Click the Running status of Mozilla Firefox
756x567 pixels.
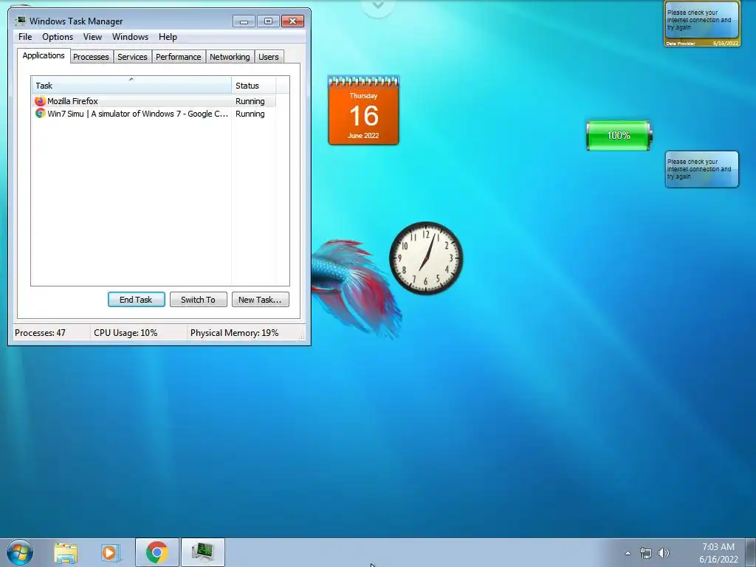[250, 101]
